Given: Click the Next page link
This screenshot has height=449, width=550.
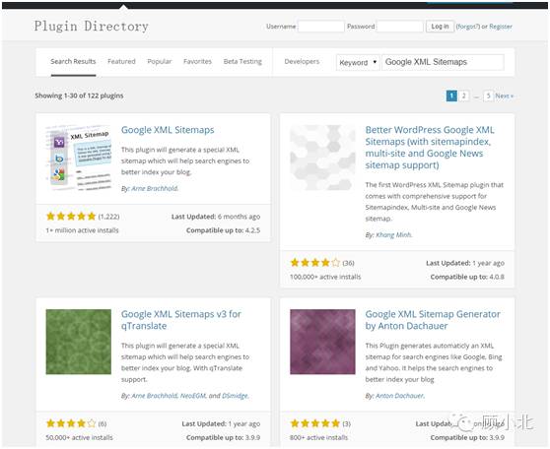Looking at the screenshot, I should coord(504,96).
